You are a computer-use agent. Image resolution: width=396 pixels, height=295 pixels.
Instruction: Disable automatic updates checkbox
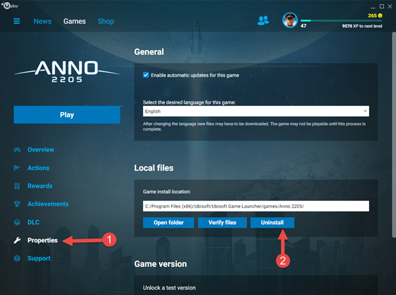coord(146,75)
